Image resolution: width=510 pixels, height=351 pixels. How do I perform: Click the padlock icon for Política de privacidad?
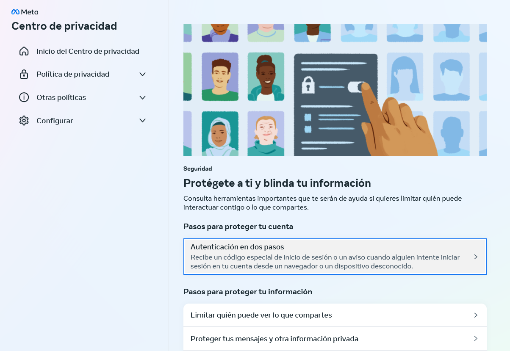[x=24, y=74]
